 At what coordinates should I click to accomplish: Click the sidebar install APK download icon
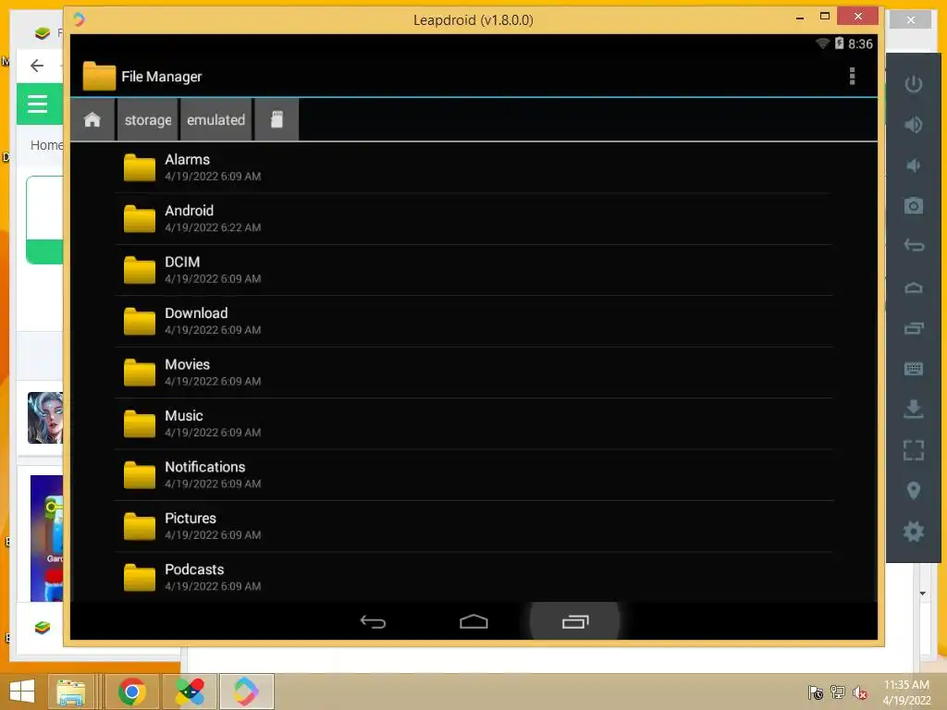click(x=913, y=409)
